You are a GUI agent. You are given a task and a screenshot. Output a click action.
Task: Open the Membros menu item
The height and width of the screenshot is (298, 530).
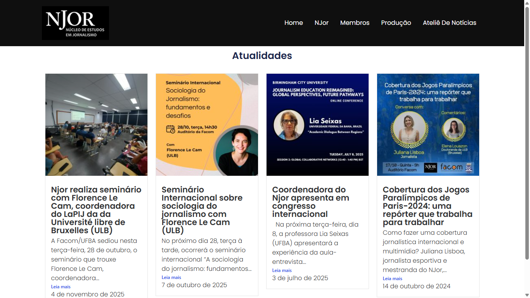point(355,23)
